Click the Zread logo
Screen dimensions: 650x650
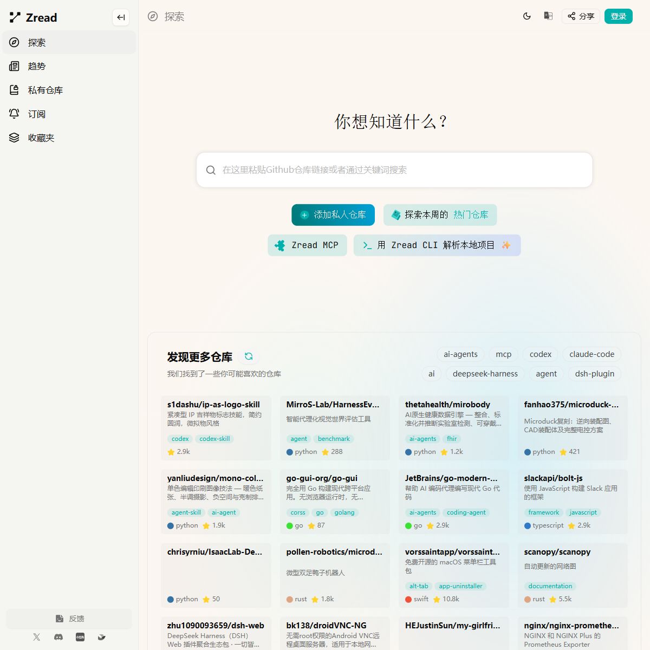33,17
